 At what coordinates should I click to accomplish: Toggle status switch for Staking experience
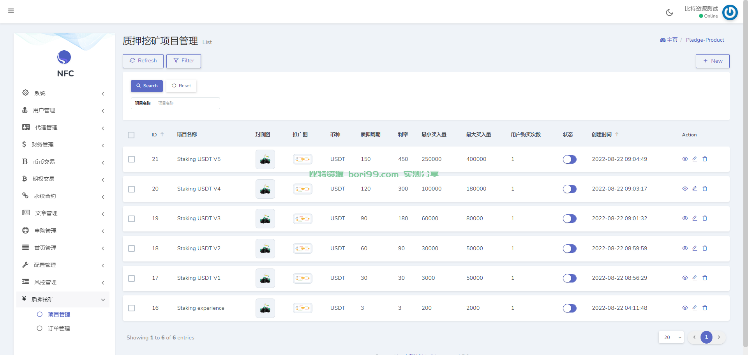click(x=570, y=308)
